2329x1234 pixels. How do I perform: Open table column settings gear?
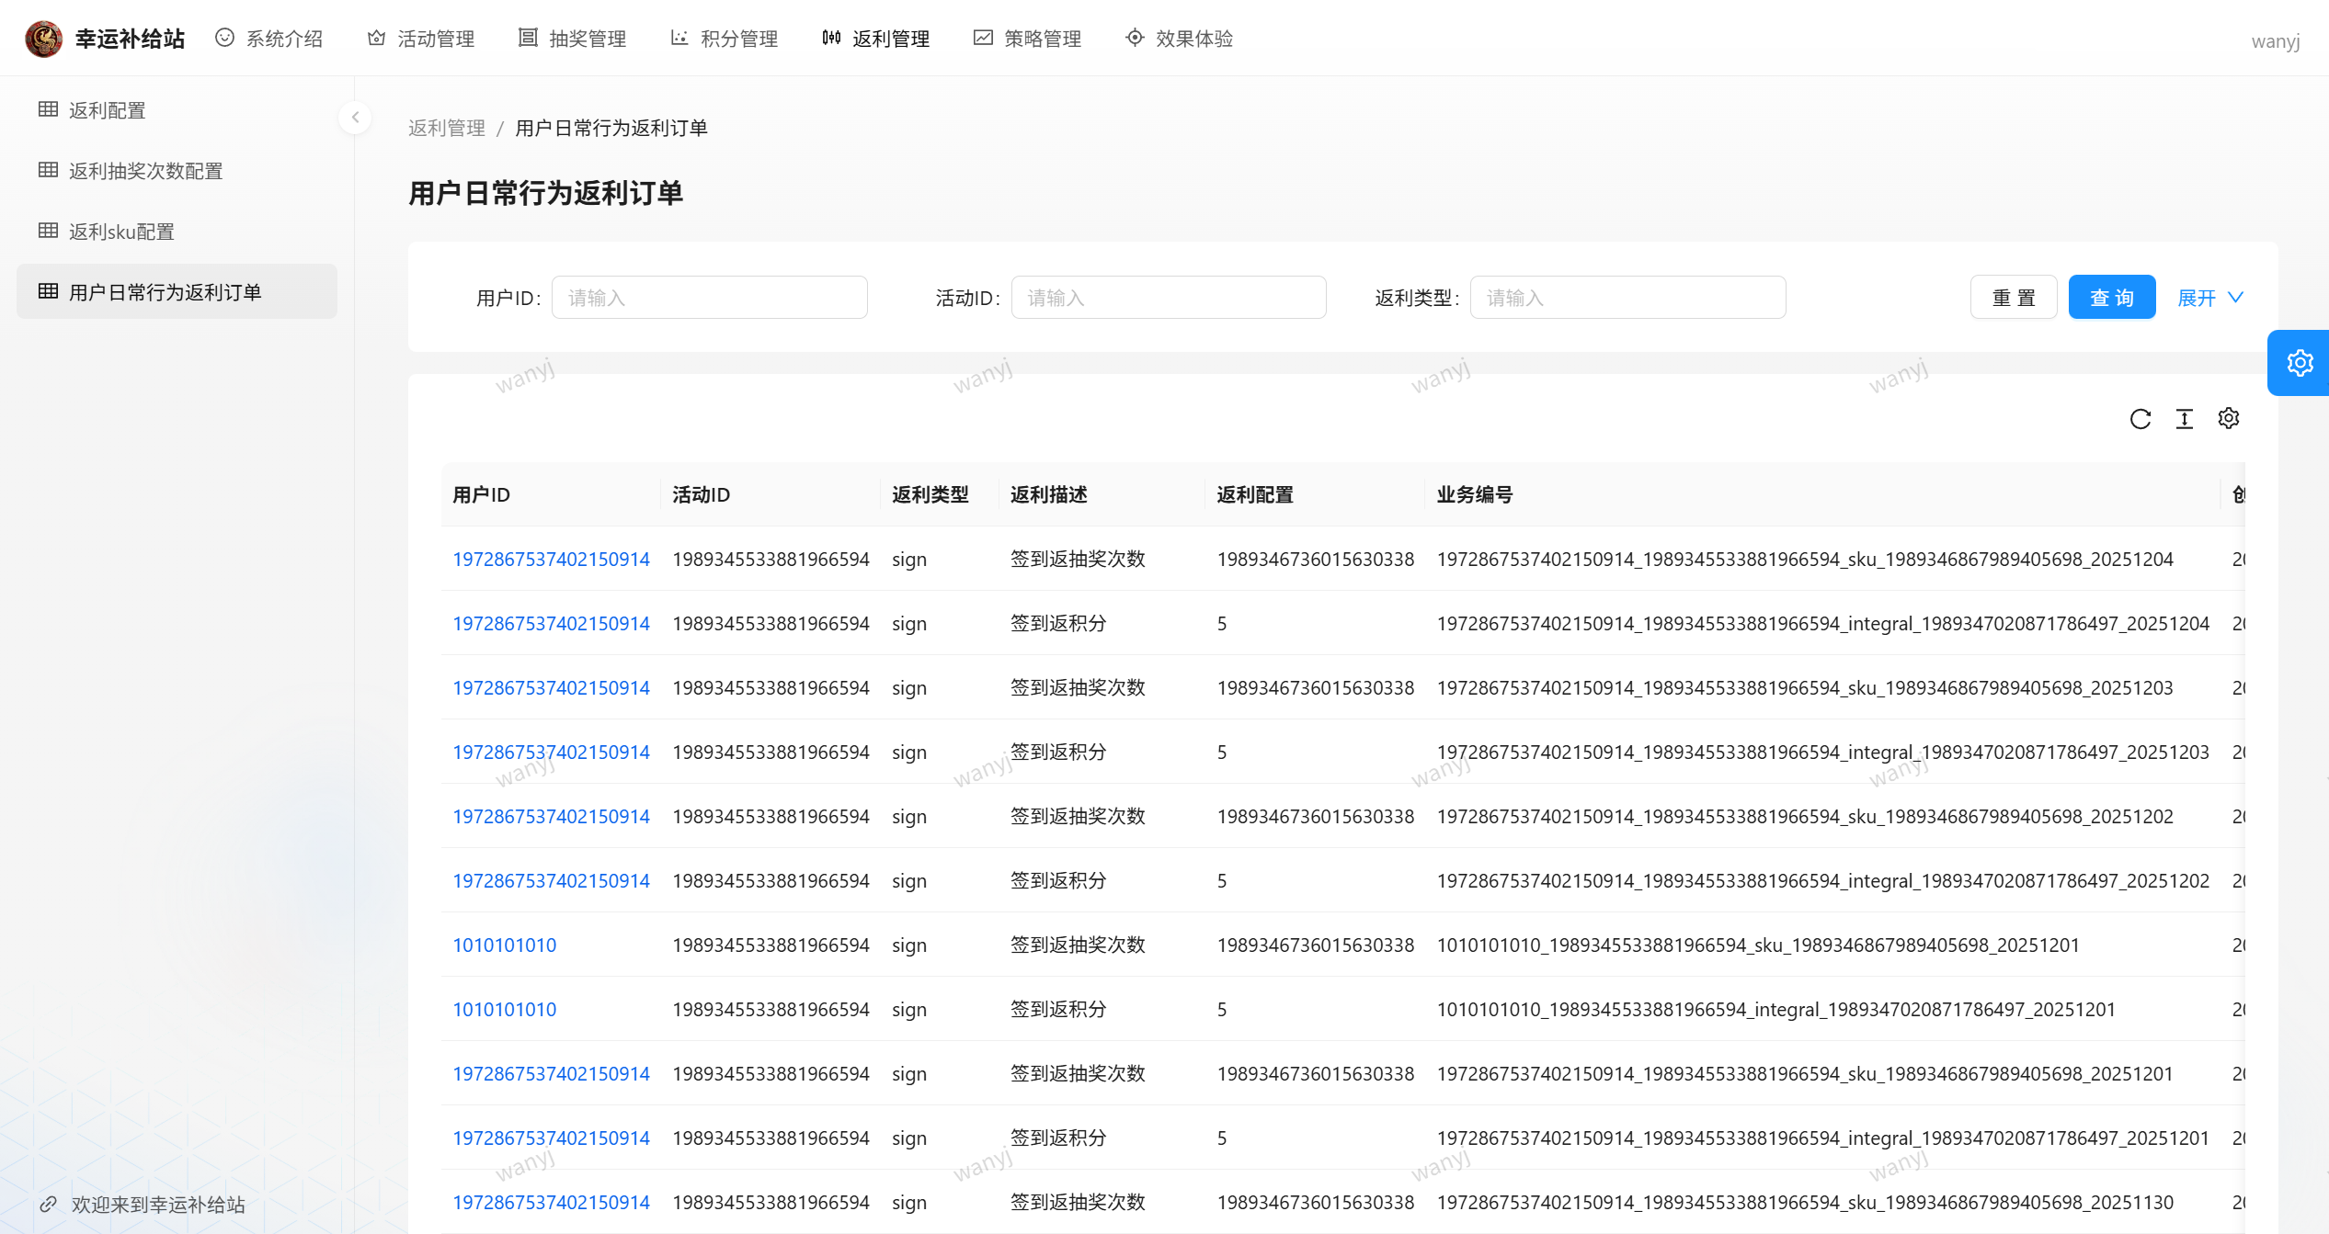pos(2228,419)
